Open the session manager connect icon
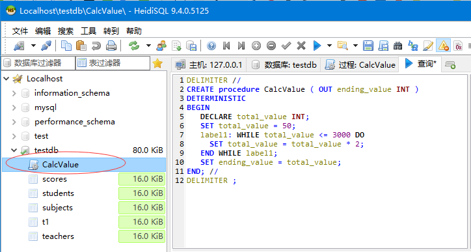 19,46
